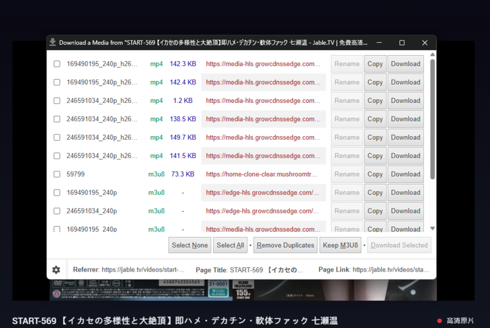The image size is (490, 328).
Task: Click the 1.2 KB size value
Action: click(183, 101)
